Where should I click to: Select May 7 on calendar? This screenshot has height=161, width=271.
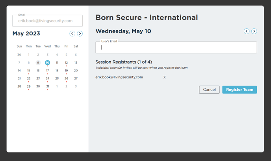tap(19, 62)
